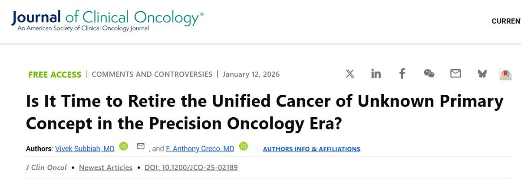Image resolution: width=521 pixels, height=190 pixels.
Task: Open the DOI 10.1200/JCO-25-02189 link
Action: tap(191, 167)
